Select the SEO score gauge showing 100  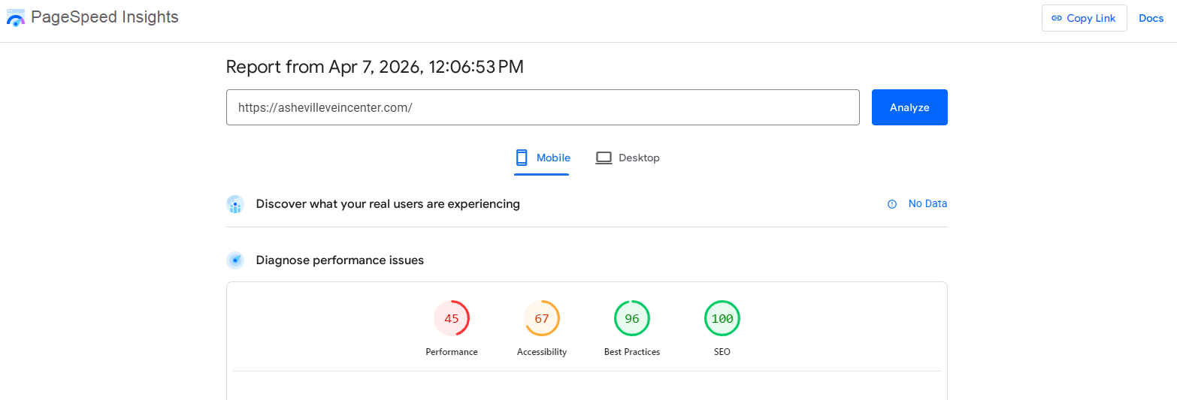(722, 318)
